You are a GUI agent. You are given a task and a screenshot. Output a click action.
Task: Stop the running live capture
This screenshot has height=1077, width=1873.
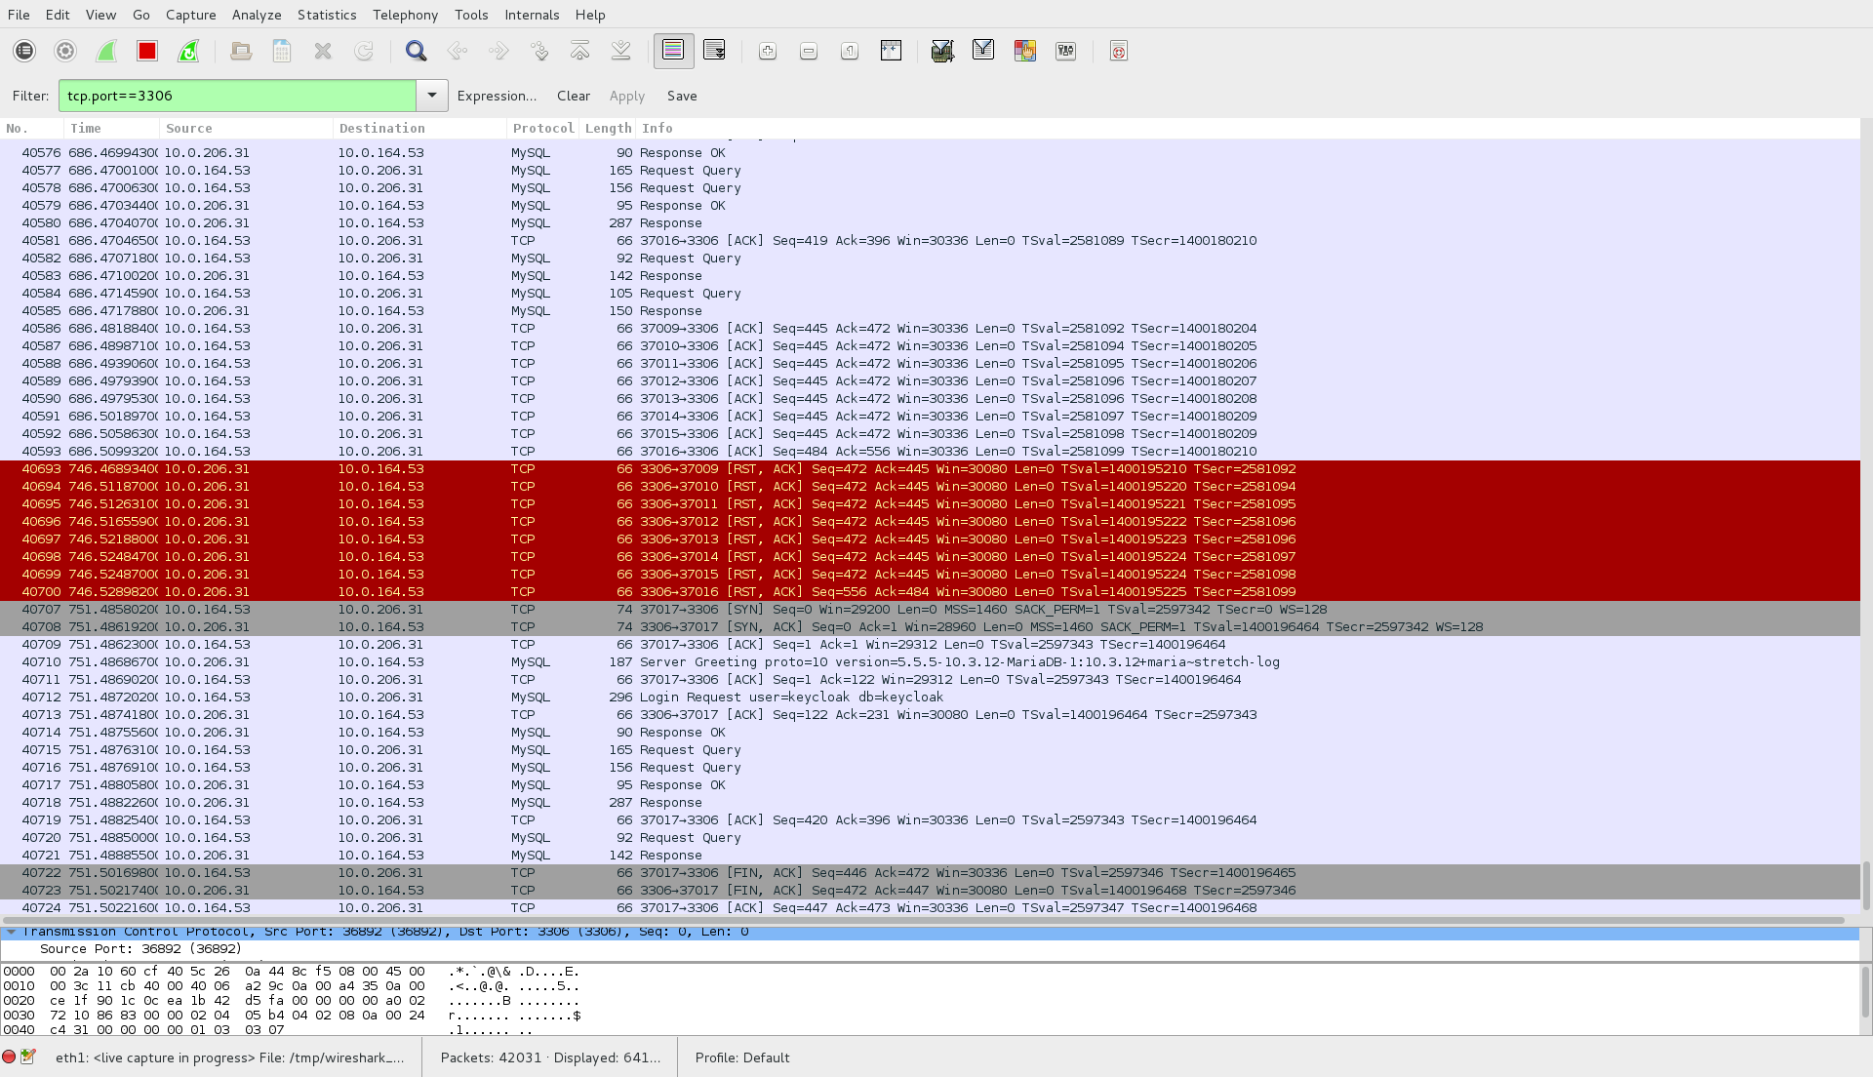click(x=147, y=51)
